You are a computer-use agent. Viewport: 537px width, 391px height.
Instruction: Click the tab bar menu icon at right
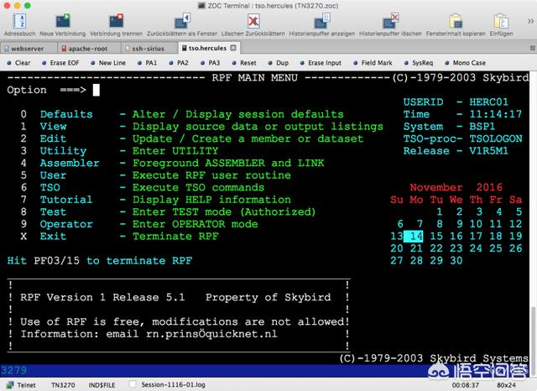(533, 49)
